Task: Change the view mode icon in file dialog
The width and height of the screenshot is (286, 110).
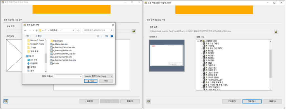Action: pyautogui.click(x=98, y=36)
